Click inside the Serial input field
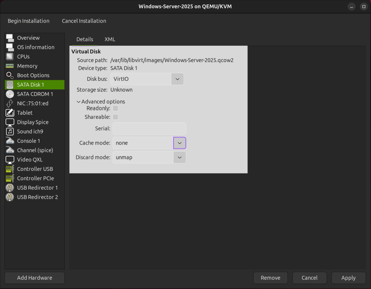 pos(149,128)
